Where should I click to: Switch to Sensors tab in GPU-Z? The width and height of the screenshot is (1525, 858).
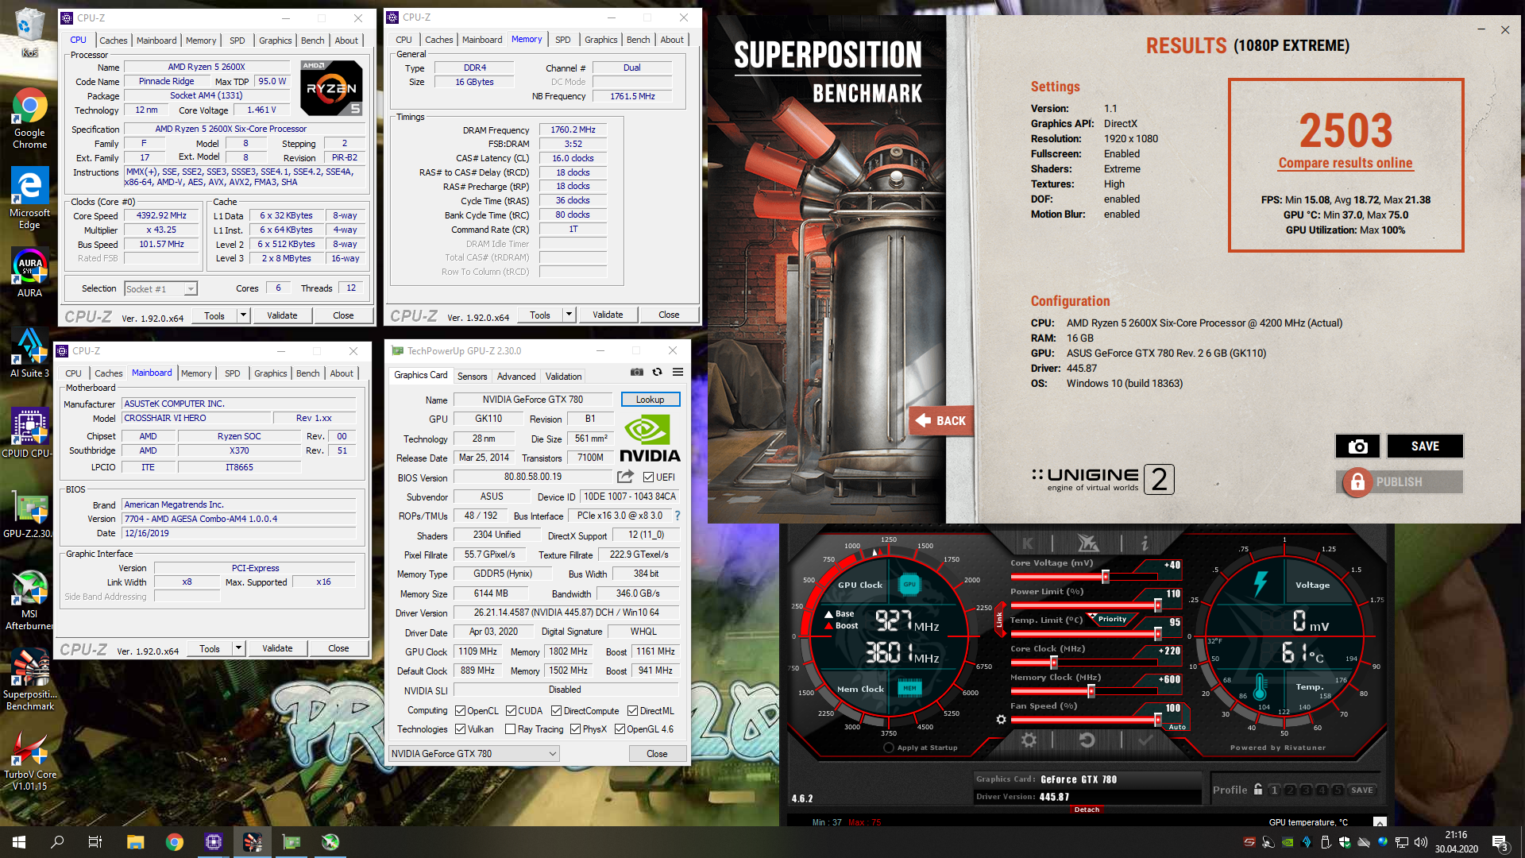coord(472,377)
